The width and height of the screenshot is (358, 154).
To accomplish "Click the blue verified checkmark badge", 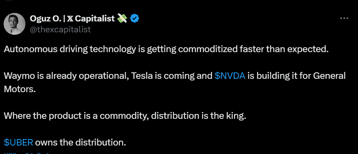I will tap(135, 19).
